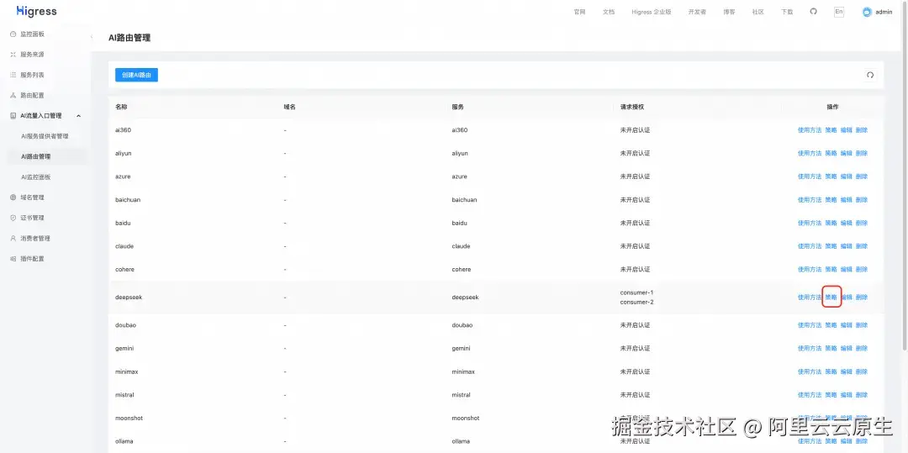The width and height of the screenshot is (908, 453).
Task: Click the 创建AI路由 button
Action: [x=137, y=75]
